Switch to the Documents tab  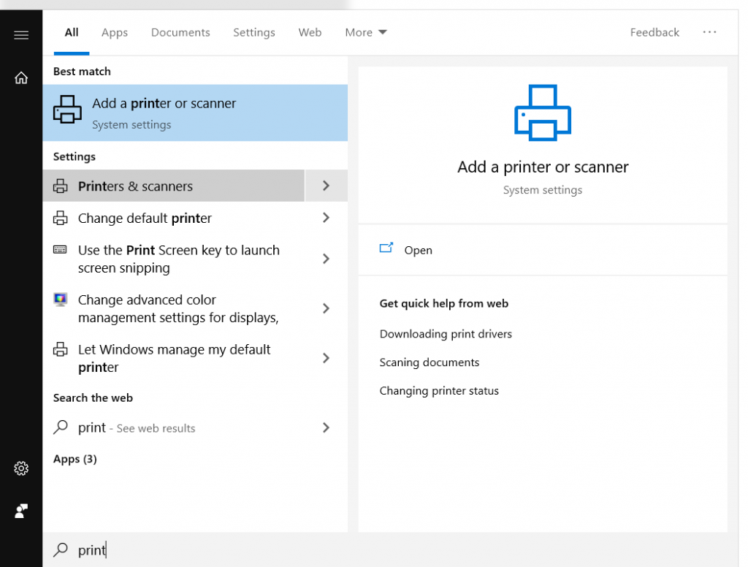[180, 32]
